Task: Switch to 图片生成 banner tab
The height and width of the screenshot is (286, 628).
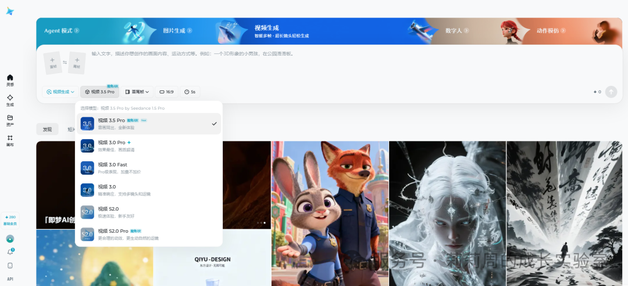Action: tap(177, 31)
